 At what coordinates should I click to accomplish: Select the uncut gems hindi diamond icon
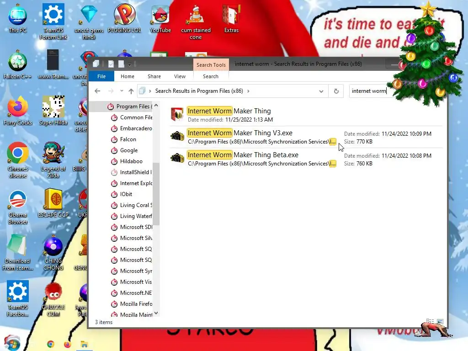pos(89,22)
